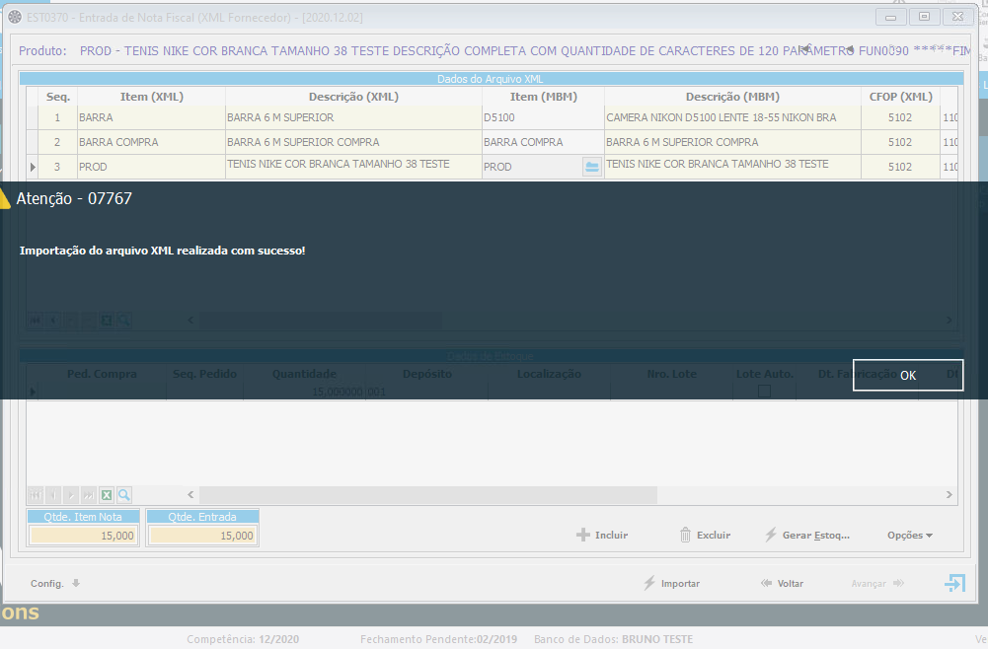Close the EST0370 window
988x649 pixels.
[957, 17]
